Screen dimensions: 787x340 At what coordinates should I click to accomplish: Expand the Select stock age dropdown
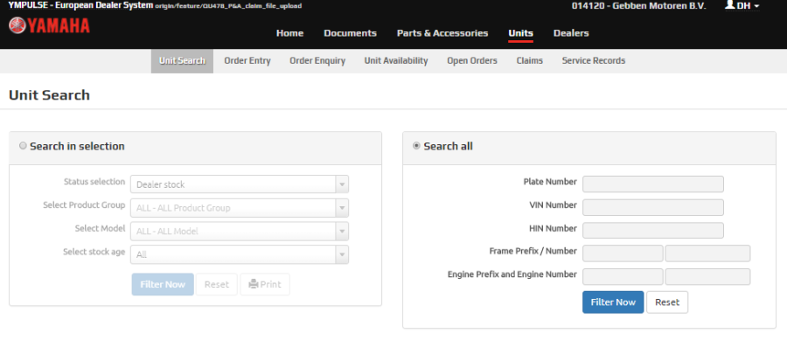pyautogui.click(x=240, y=254)
